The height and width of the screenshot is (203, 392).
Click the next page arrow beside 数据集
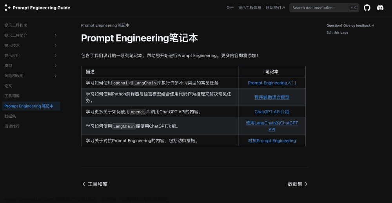coord(306,184)
